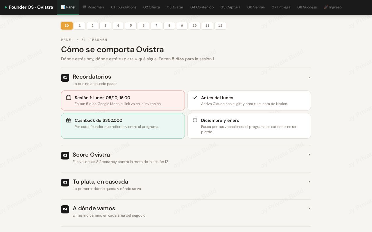
Task: Click the Founder OS · Ovistra brand title
Action: (x=31, y=7)
